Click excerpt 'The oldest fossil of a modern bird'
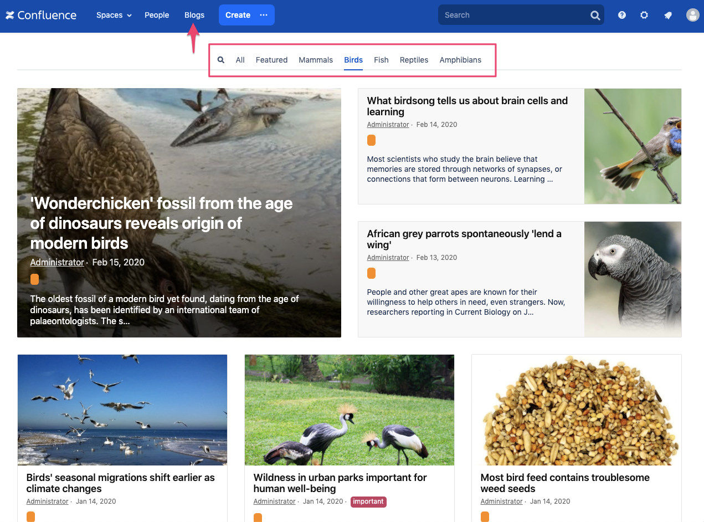Screen dimensions: 704x522 [x=165, y=310]
